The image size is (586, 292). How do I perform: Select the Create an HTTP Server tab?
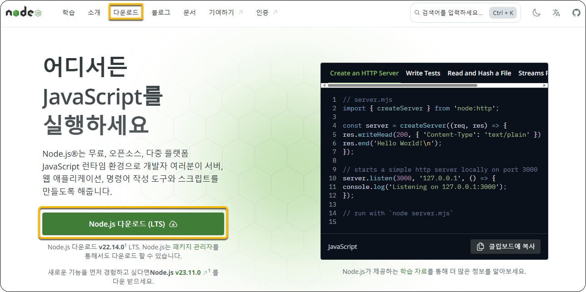364,73
